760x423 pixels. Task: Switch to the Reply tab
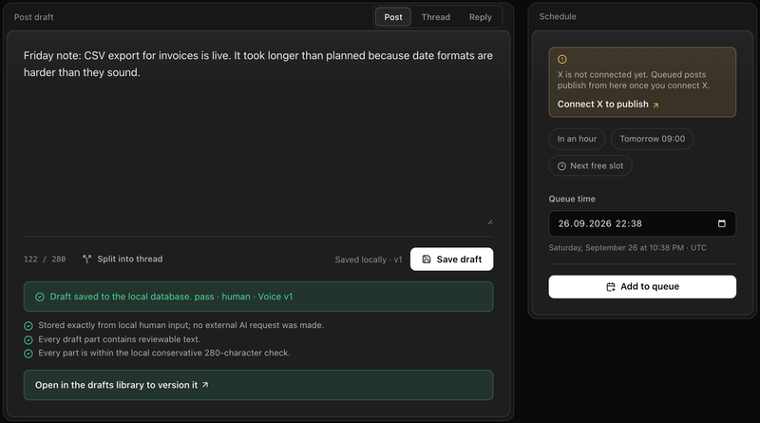click(480, 17)
